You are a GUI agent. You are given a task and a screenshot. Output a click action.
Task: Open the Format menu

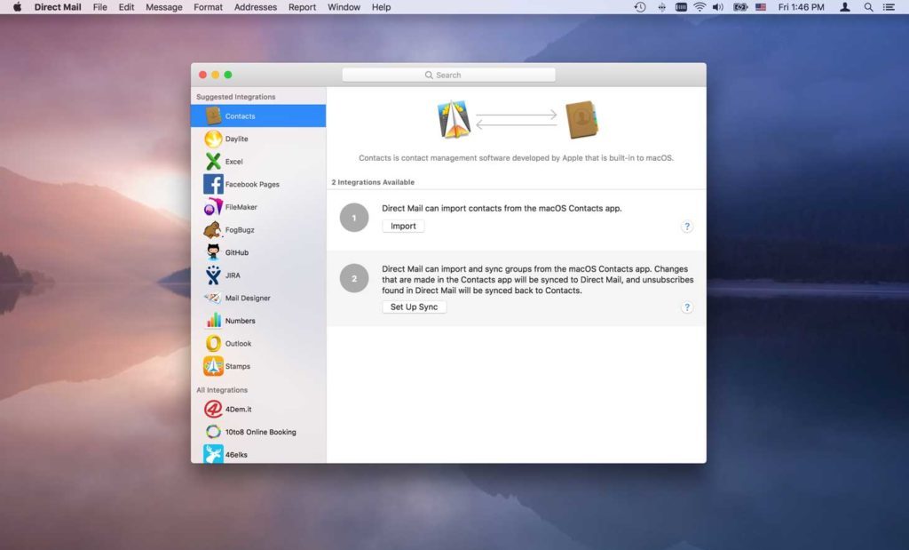(208, 7)
